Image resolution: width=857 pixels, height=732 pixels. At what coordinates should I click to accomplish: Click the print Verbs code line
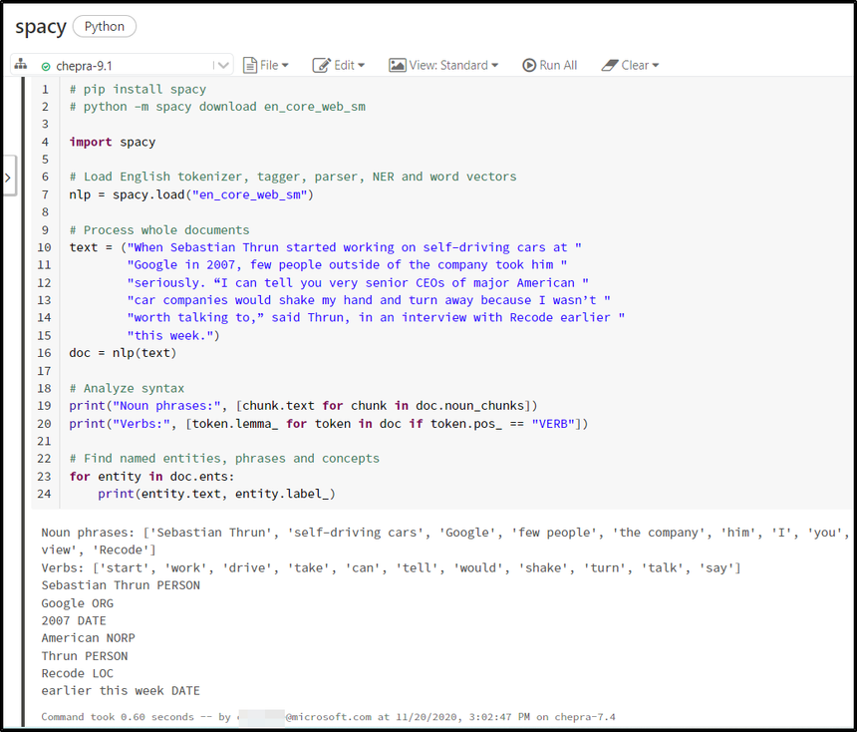[329, 424]
